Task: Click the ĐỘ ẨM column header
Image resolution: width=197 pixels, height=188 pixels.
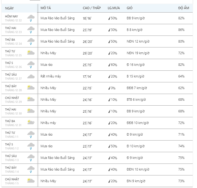Action: click(183, 8)
